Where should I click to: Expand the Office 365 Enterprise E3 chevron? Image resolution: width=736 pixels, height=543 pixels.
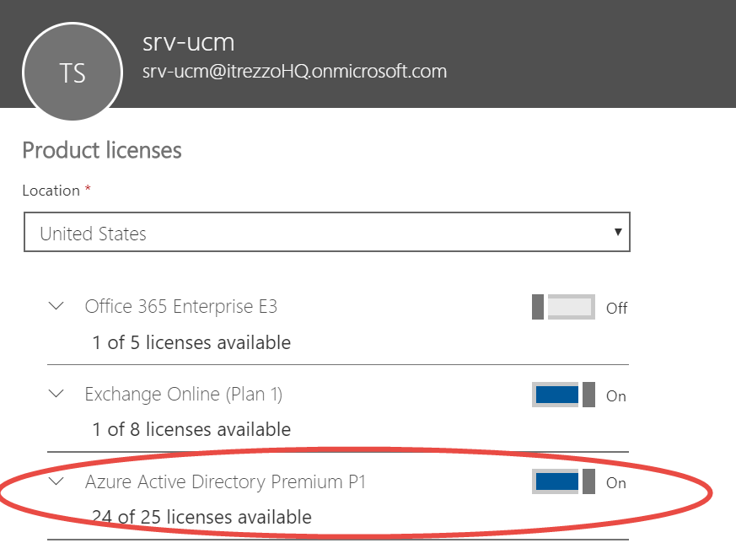click(x=56, y=306)
